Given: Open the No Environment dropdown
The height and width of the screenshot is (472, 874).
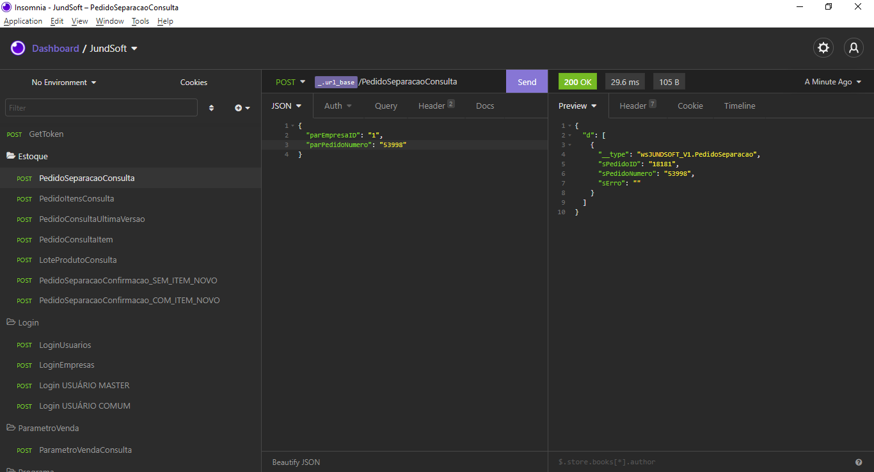Looking at the screenshot, I should coord(64,83).
